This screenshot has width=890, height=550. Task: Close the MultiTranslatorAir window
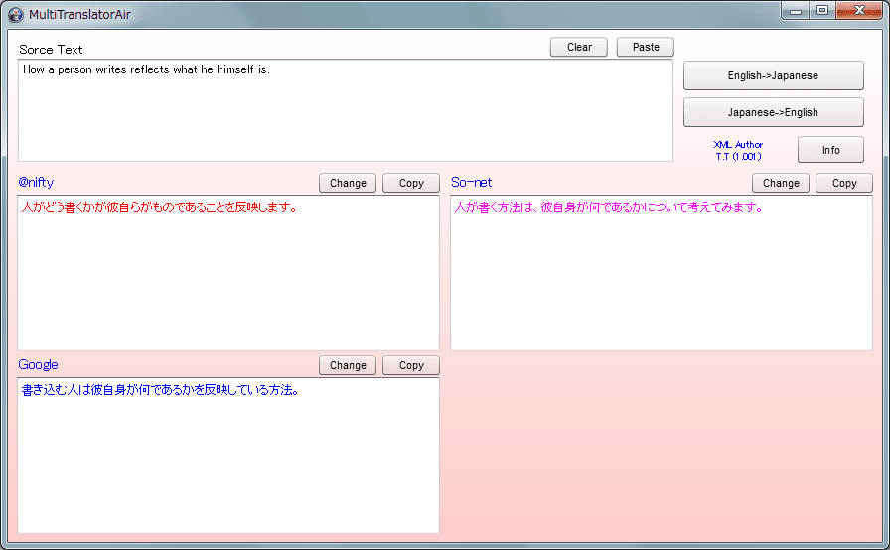click(x=858, y=11)
